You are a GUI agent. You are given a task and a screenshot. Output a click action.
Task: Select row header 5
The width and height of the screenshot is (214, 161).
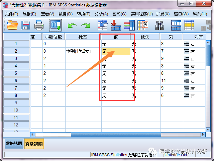[x=16, y=73]
